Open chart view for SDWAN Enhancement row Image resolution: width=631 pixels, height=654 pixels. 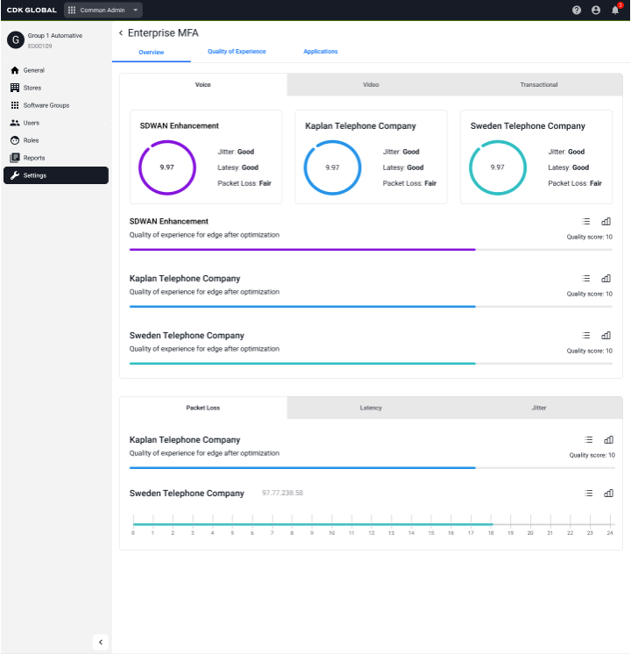(x=606, y=222)
